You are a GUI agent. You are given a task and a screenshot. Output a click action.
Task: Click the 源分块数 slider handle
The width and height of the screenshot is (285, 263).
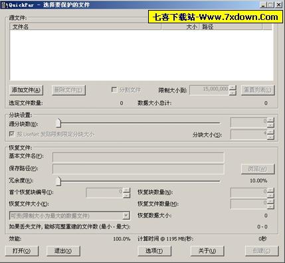click(58, 123)
